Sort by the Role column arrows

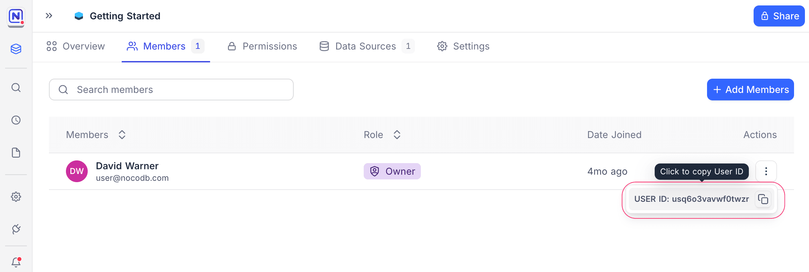coord(397,135)
